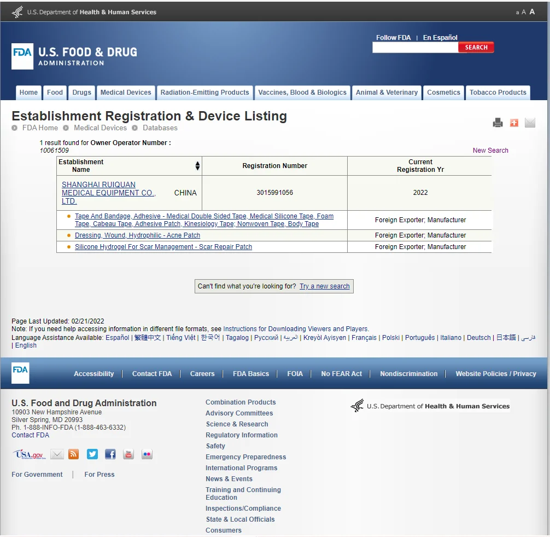The image size is (550, 537).
Task: Open FOIA footer link
Action: [295, 374]
